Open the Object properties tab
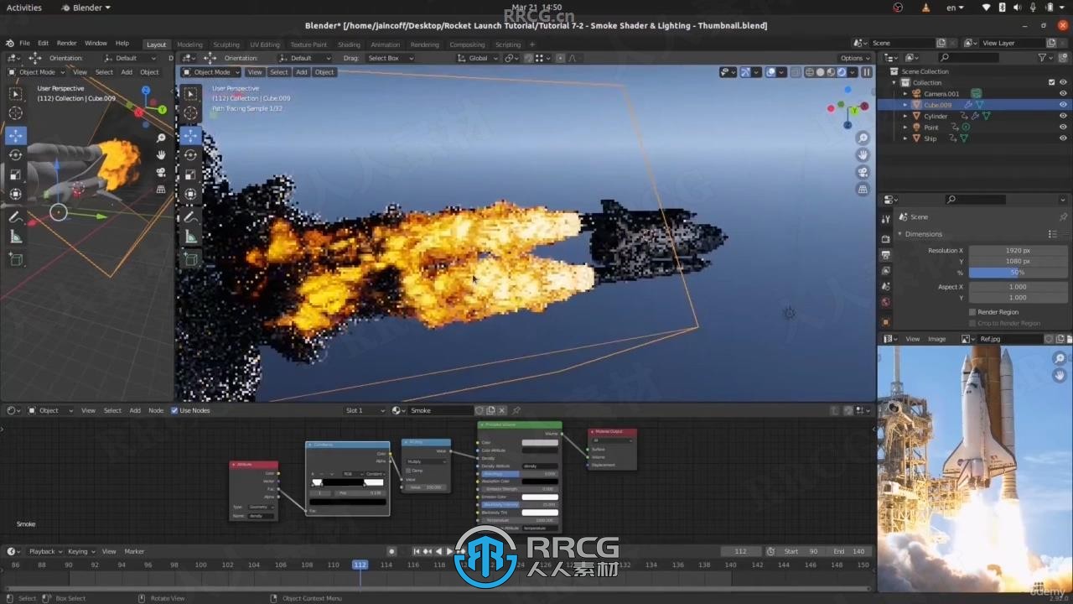The width and height of the screenshot is (1073, 604). pyautogui.click(x=885, y=321)
